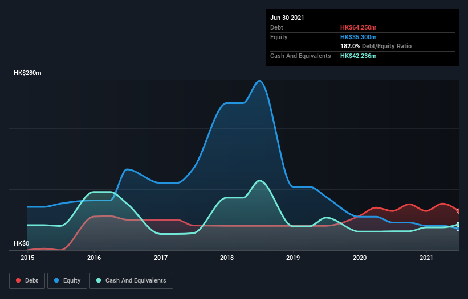
Task: Toggle Cash And Equivalents legend button
Action: point(131,281)
